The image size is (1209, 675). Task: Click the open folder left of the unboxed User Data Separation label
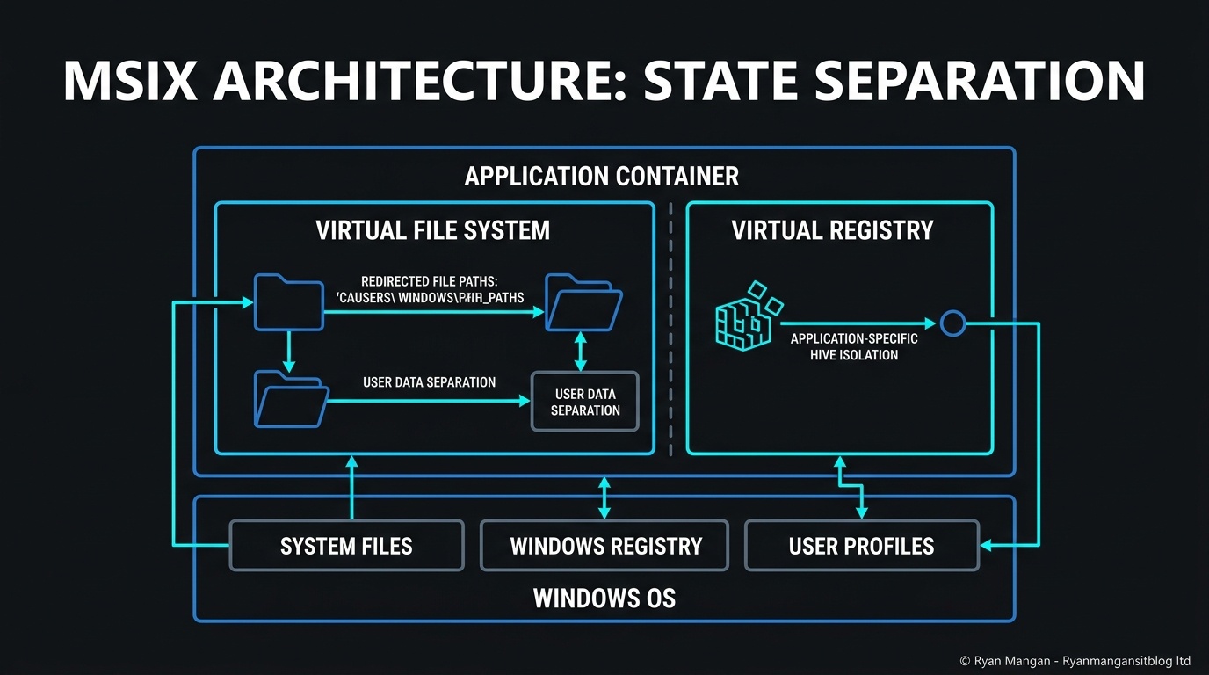pyautogui.click(x=291, y=399)
